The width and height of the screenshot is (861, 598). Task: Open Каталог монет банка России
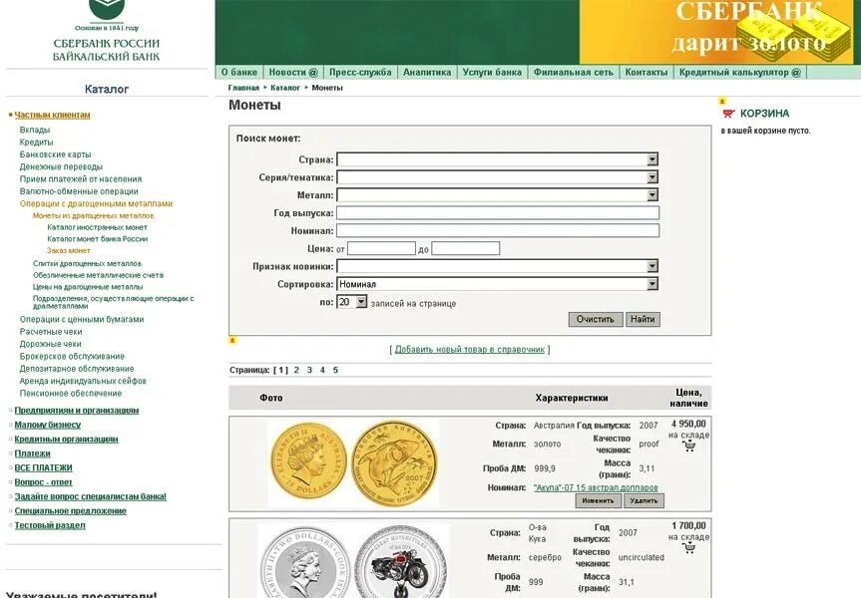(x=97, y=238)
